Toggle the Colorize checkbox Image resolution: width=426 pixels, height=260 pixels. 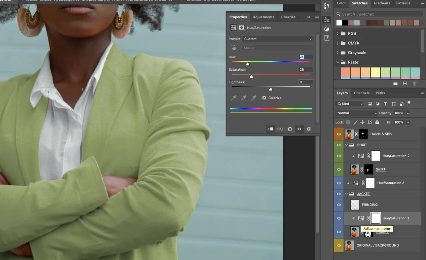click(264, 98)
